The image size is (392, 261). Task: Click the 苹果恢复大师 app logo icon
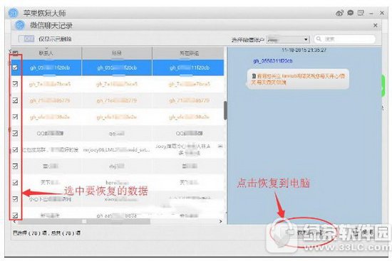coord(14,14)
